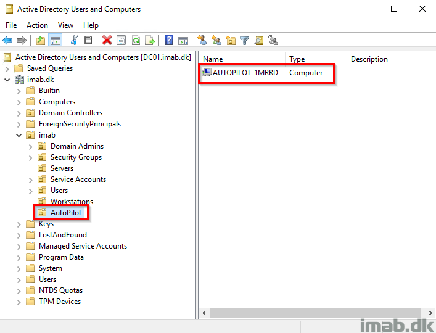Go forward with the gray arrow

click(x=22, y=41)
